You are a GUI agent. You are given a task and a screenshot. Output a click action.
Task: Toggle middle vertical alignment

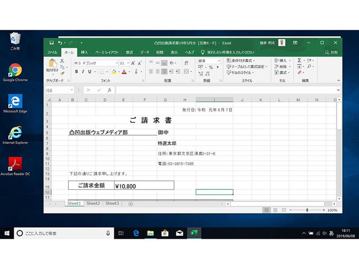coord(157,63)
